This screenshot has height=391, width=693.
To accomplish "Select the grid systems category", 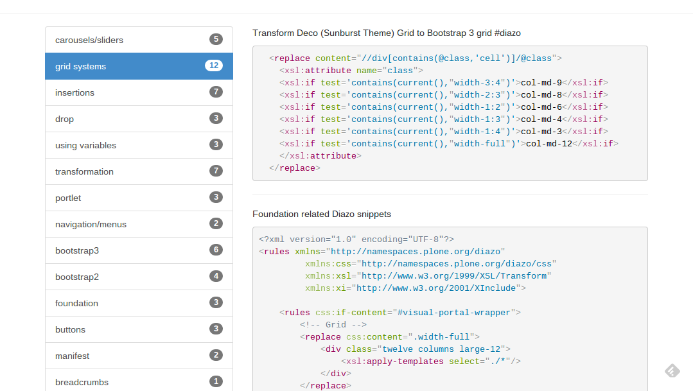I will [81, 66].
